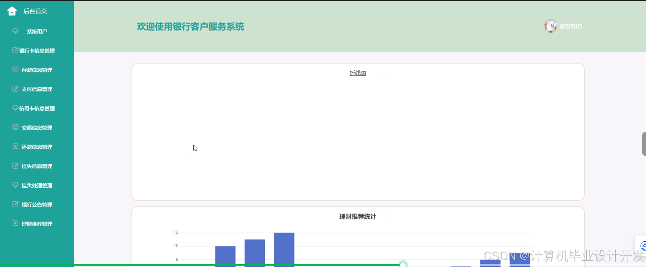
Task: Open 还款信息管理 in the sidebar
Action: tap(37, 147)
